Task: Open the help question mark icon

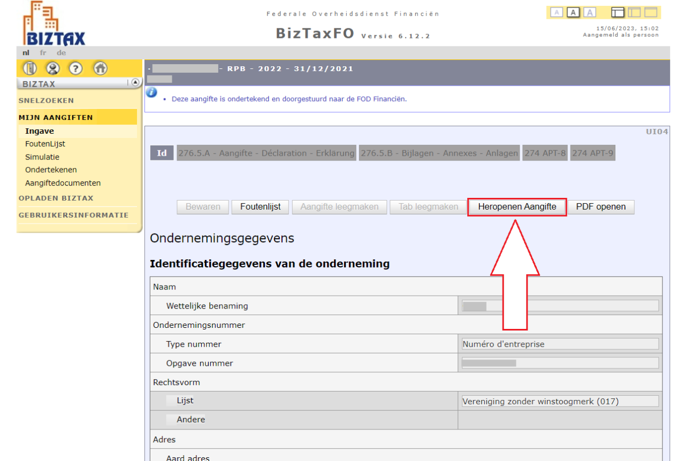Action: 76,68
